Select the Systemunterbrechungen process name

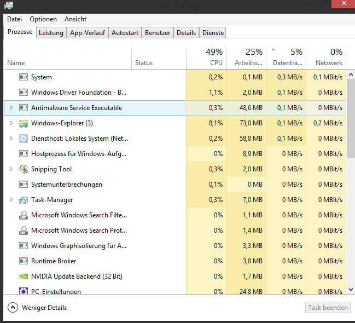click(x=67, y=184)
